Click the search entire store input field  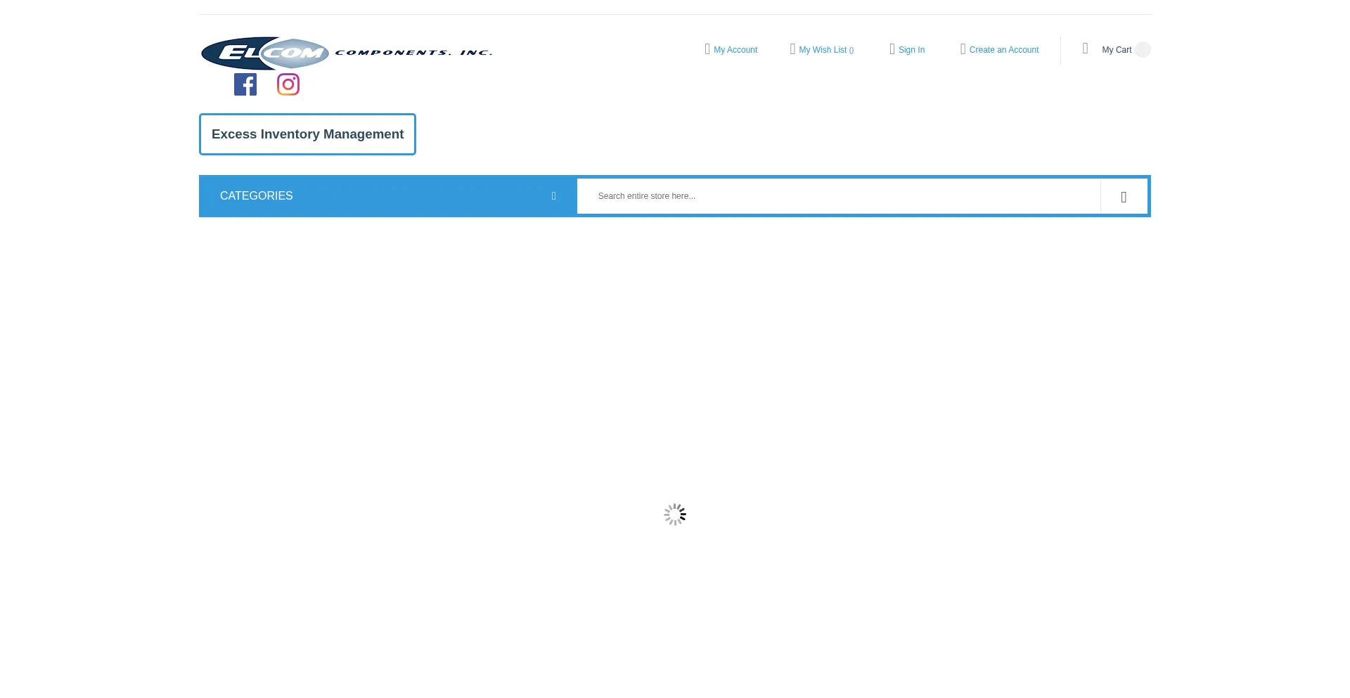point(837,196)
